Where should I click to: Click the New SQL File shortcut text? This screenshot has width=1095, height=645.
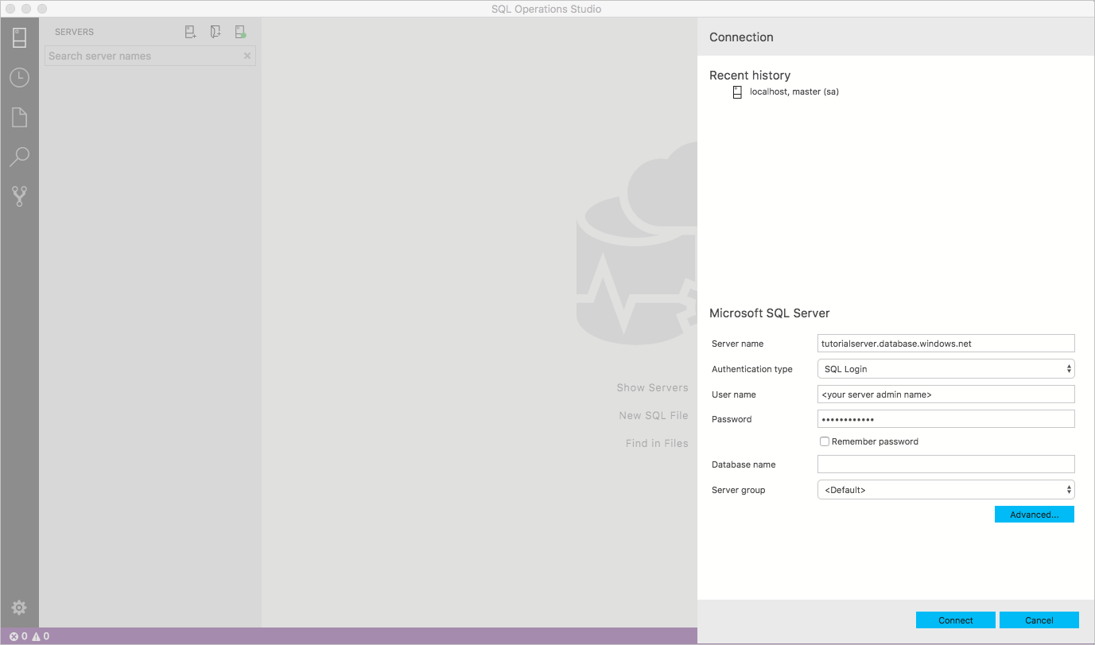(x=654, y=416)
